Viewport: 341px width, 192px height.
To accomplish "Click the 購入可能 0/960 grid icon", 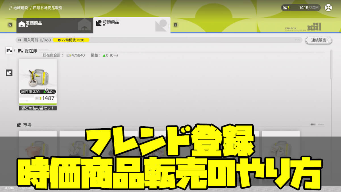I will tap(20, 40).
